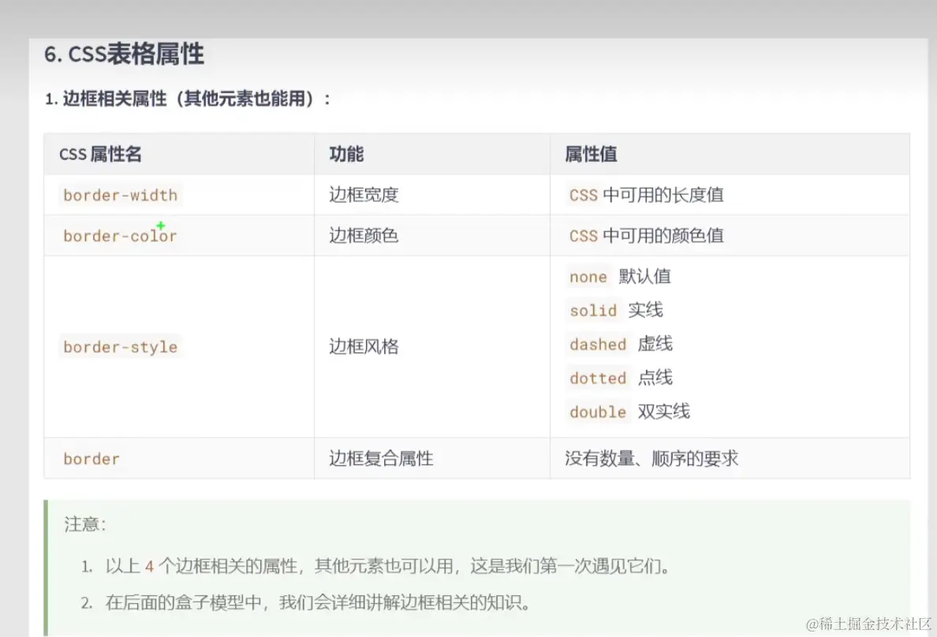937x637 pixels.
Task: Click 'CSS 中可用的颜色值' cell
Action: pyautogui.click(x=646, y=236)
